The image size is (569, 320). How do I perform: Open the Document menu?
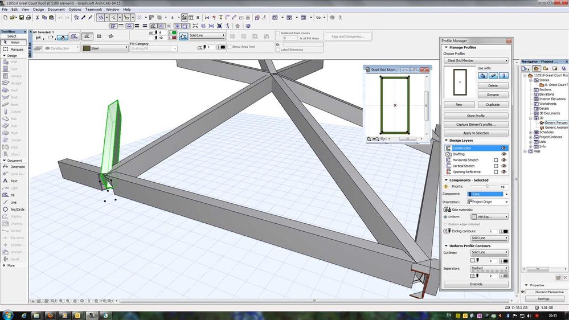pyautogui.click(x=56, y=10)
